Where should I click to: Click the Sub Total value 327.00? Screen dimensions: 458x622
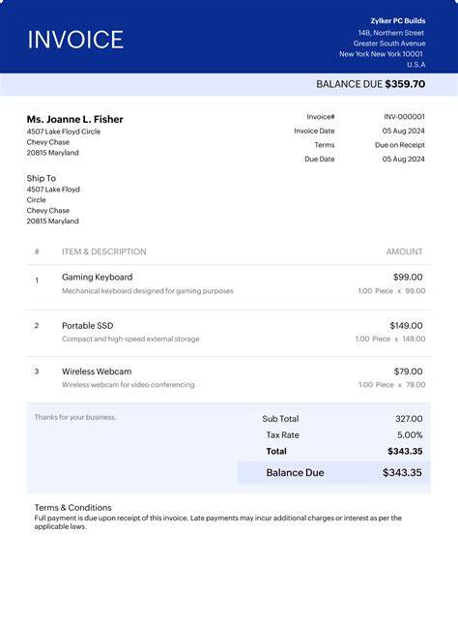(409, 419)
